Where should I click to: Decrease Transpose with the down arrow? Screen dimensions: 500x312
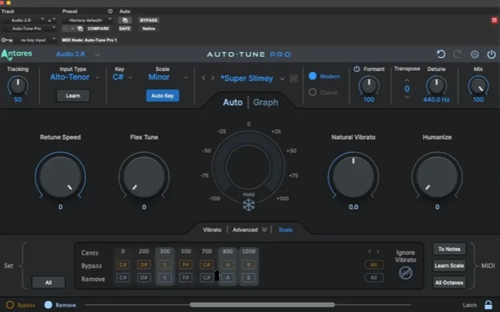407,97
